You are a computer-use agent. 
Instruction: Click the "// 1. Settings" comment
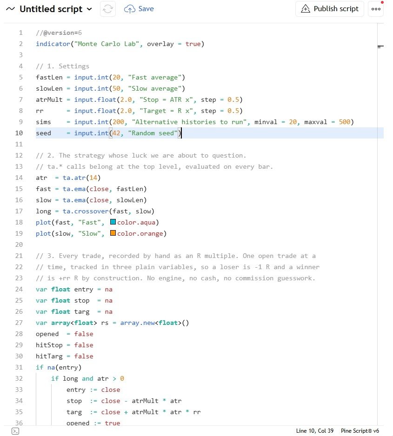tap(63, 66)
